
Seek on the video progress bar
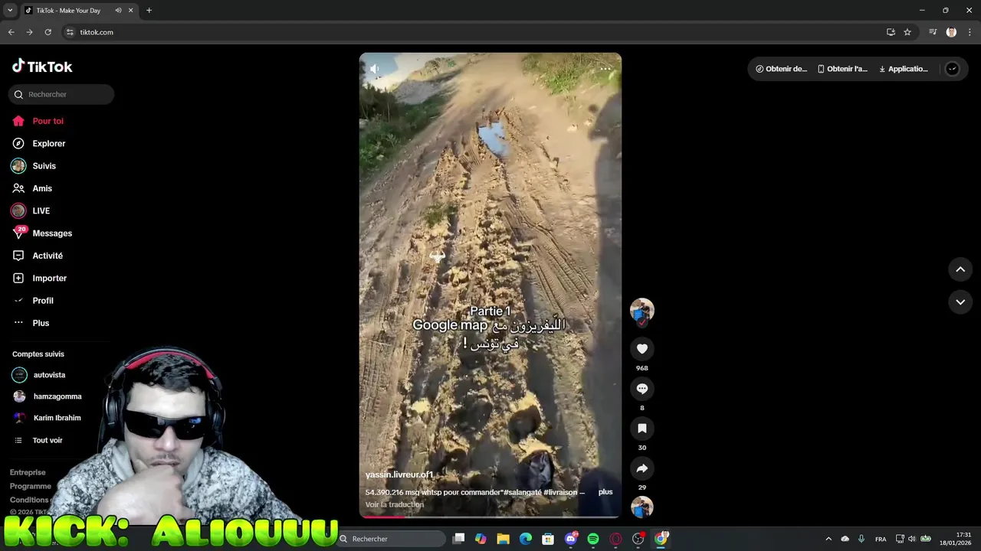[x=490, y=516]
